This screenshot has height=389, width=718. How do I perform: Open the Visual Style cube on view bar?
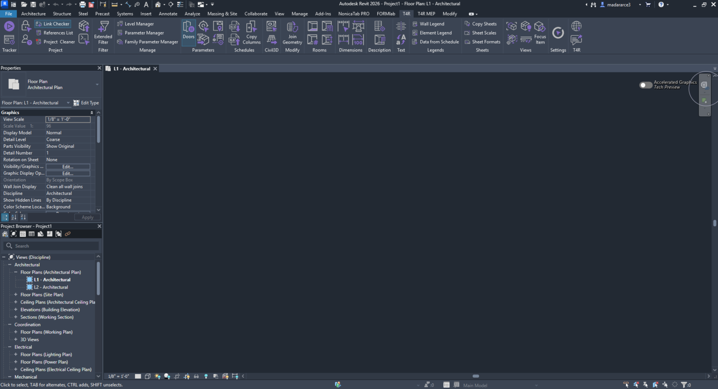pos(148,376)
